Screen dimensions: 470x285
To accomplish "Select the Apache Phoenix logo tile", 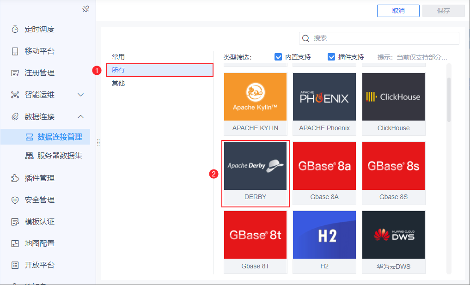I will tap(324, 97).
